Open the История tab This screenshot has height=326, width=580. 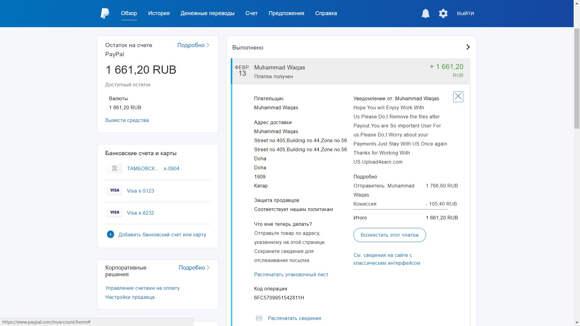(x=159, y=13)
